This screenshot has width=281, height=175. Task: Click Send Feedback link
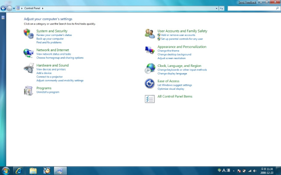(247, 2)
